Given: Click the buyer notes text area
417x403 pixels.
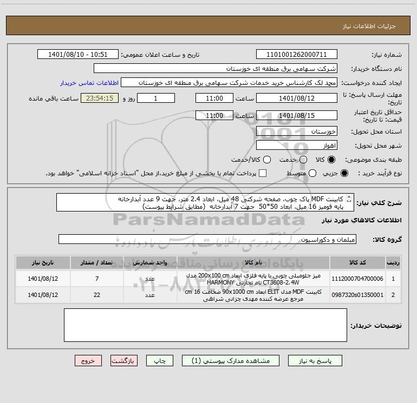Looking at the screenshot, I should click(x=205, y=325).
